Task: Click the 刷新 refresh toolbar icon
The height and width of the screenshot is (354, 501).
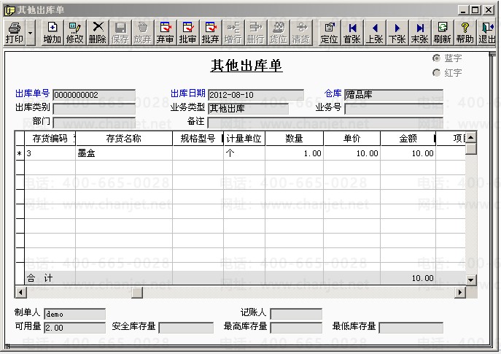Action: (x=443, y=33)
